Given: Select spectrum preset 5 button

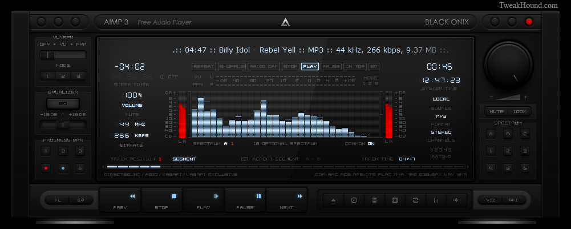Looking at the screenshot, I should tap(508, 168).
